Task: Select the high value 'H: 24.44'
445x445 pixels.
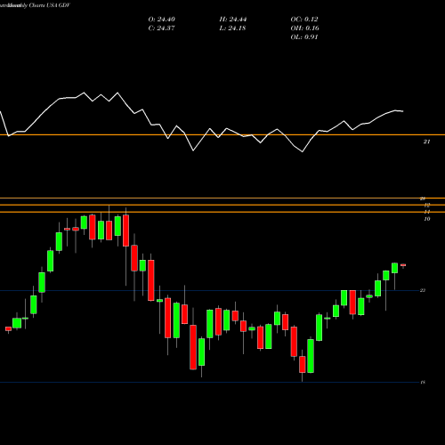Action: click(233, 20)
